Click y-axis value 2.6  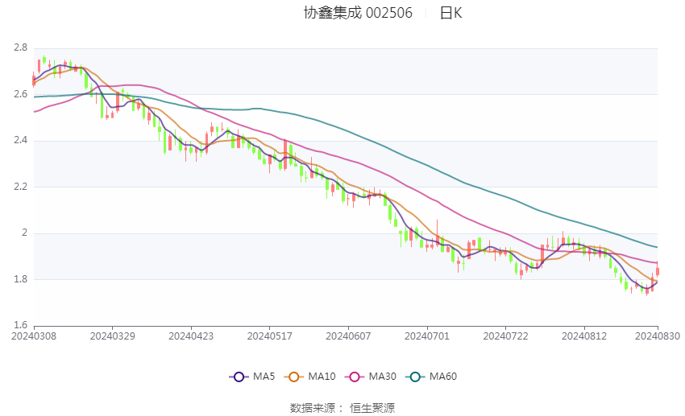[20, 94]
